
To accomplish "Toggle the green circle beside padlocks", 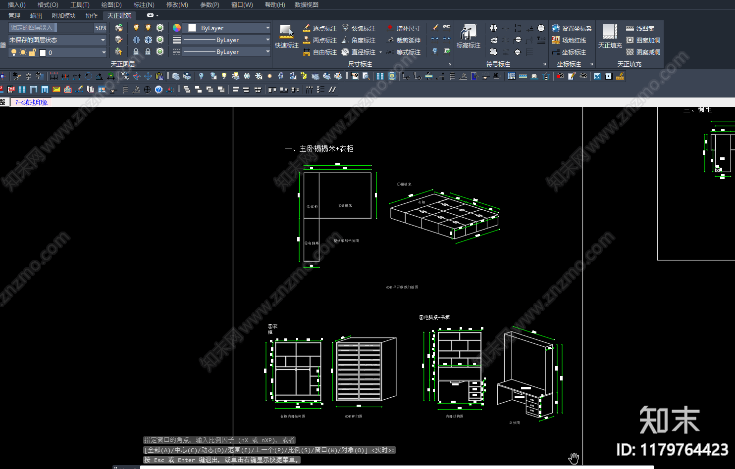I will pos(160,51).
